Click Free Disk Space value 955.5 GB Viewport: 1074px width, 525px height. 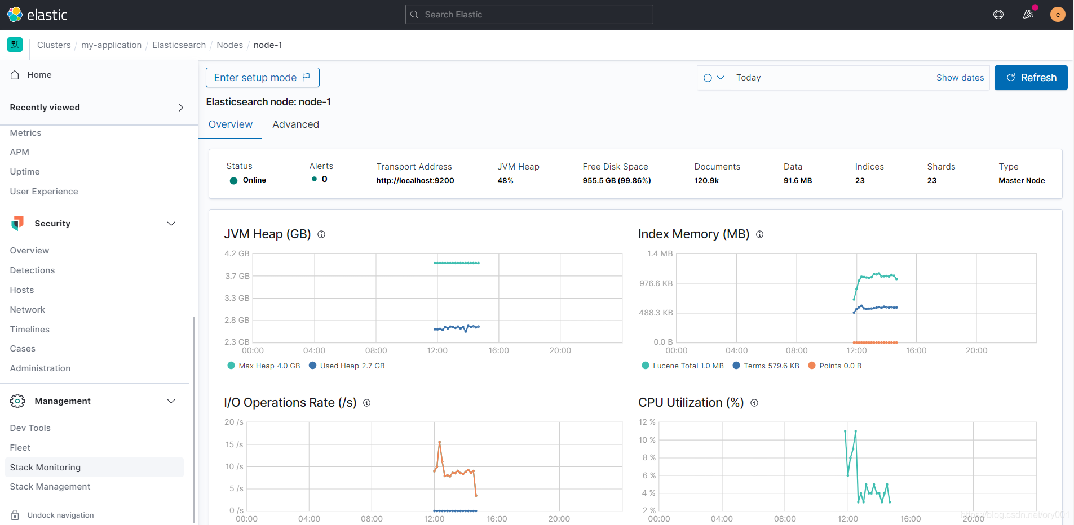click(617, 181)
